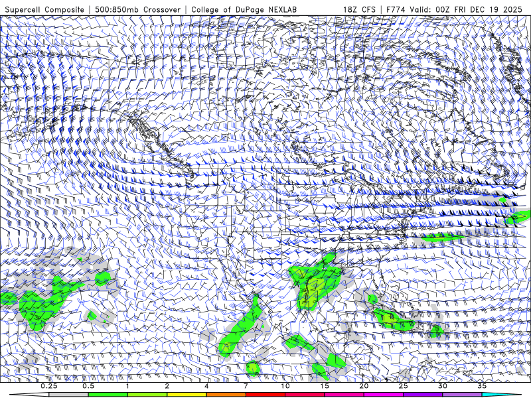The width and height of the screenshot is (531, 398).
Task: Click the legend value 30
Action: tap(443, 386)
